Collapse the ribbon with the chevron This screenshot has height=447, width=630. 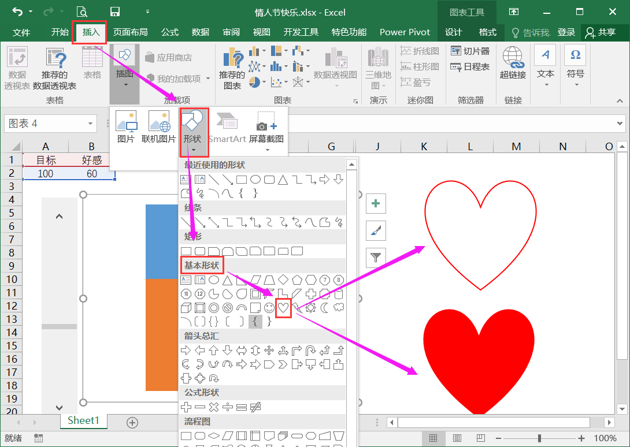click(x=620, y=101)
